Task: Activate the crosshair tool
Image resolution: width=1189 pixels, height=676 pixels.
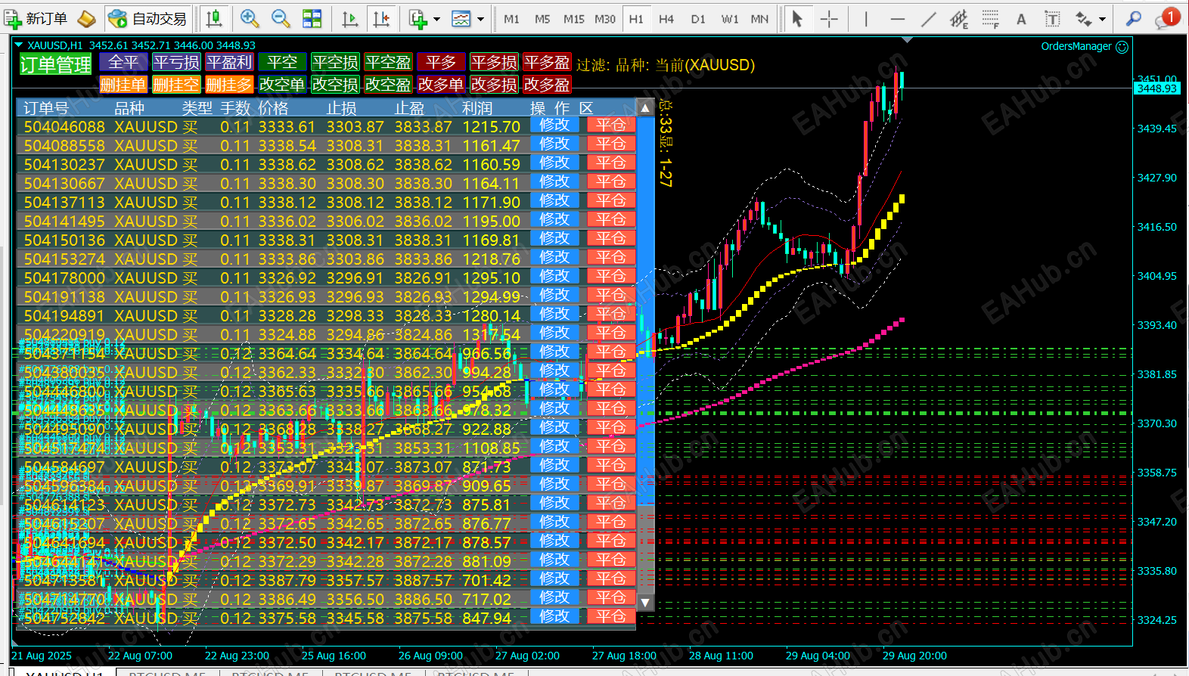Action: pos(829,19)
